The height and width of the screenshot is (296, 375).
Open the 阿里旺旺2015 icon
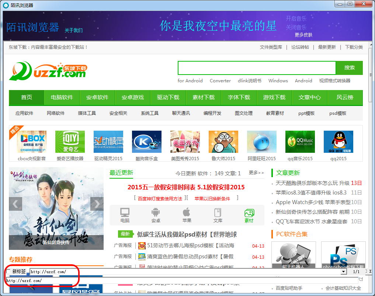click(262, 142)
